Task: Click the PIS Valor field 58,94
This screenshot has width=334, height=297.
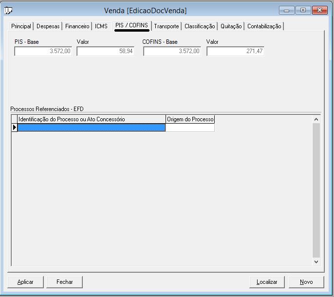Action: tap(106, 51)
